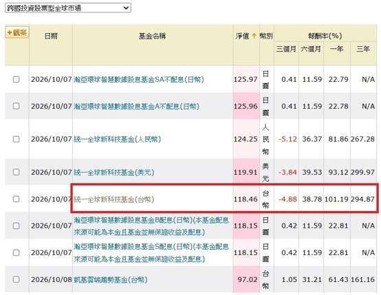Click the 22.78 one-year return
This screenshot has height=295, width=381.
coord(338,106)
